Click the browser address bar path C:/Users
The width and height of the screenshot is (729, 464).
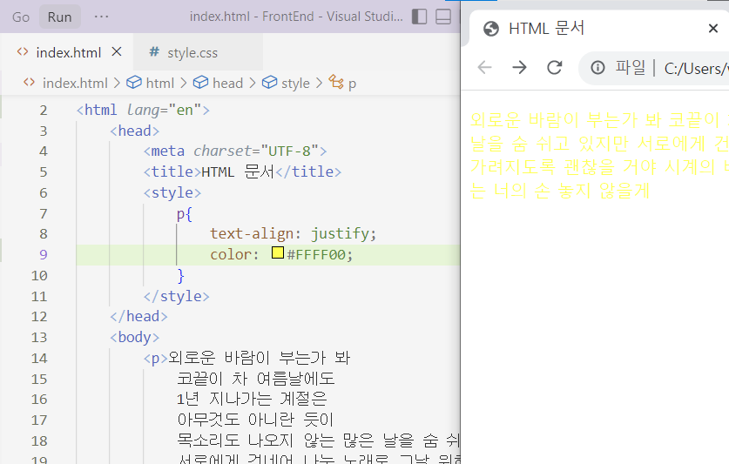point(696,69)
